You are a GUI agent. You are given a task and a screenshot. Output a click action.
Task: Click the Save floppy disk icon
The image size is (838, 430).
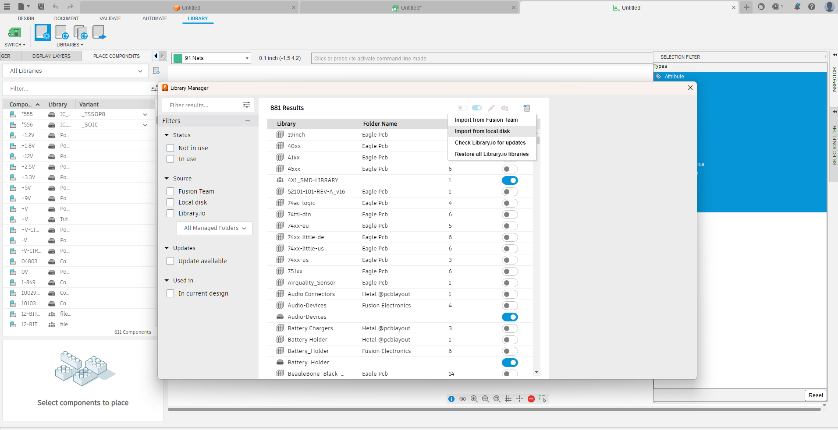41,7
